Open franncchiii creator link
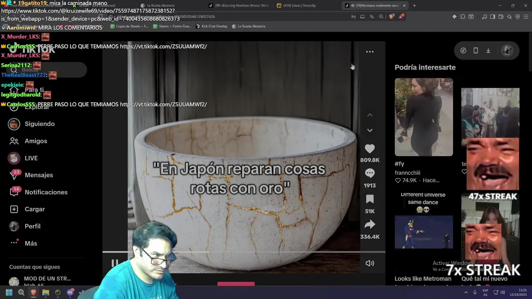The width and height of the screenshot is (532, 299). (x=407, y=172)
